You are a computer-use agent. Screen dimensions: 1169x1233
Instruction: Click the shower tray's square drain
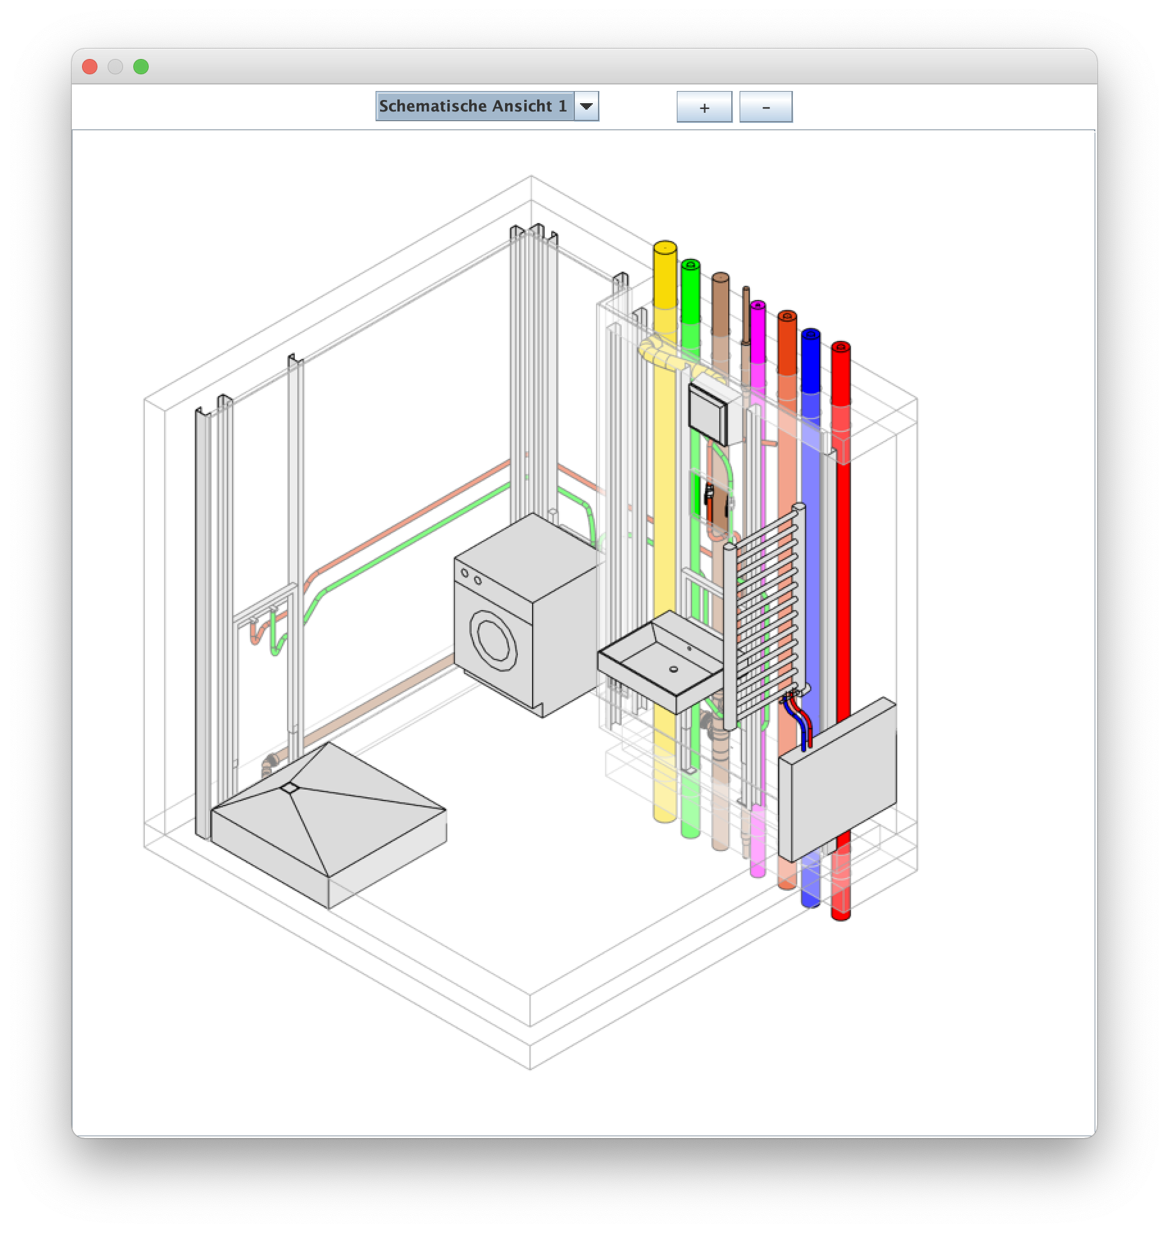[x=290, y=787]
